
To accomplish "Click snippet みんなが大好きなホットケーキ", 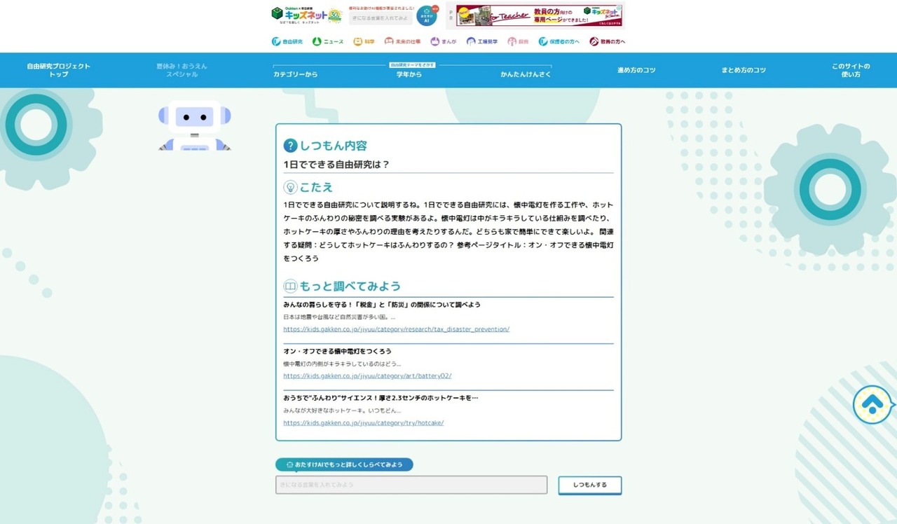I will pyautogui.click(x=342, y=411).
